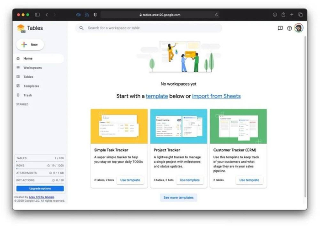Click the 0 / 1 GB attachments value
Image resolution: width=320 pixels, height=227 pixels.
[x=59, y=173]
